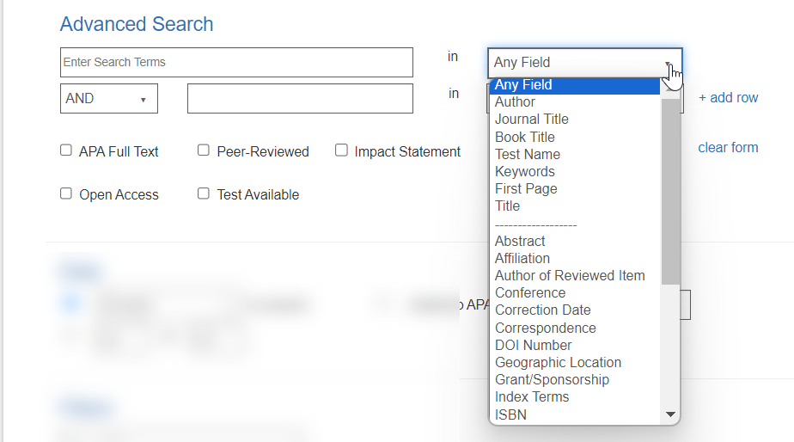Focus the second search terms input
The width and height of the screenshot is (794, 442).
300,98
